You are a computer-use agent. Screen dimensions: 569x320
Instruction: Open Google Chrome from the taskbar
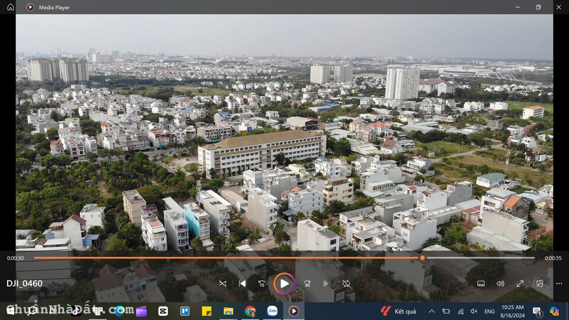click(250, 311)
